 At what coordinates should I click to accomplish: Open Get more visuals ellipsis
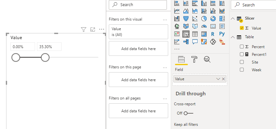click(177, 49)
